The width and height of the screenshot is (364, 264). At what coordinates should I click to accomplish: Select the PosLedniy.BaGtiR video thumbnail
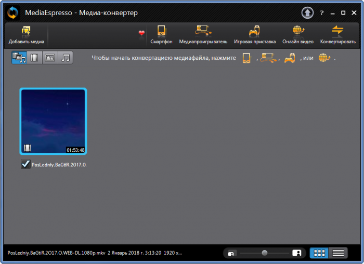coord(53,121)
